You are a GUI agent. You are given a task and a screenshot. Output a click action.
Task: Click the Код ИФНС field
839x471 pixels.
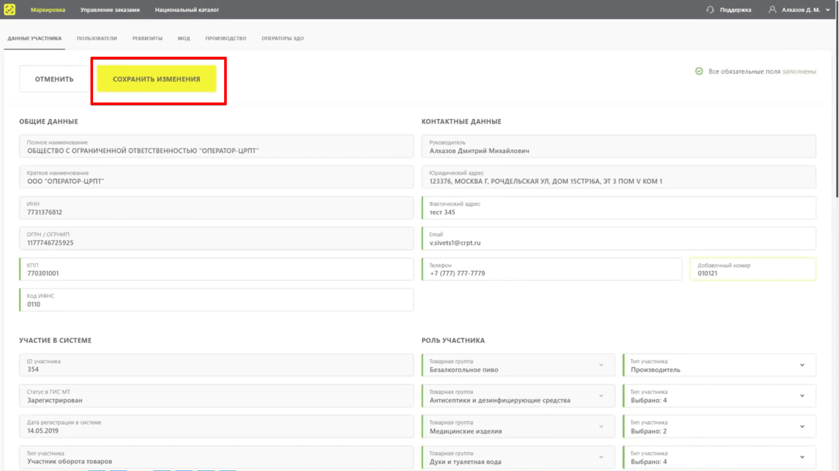click(x=216, y=300)
